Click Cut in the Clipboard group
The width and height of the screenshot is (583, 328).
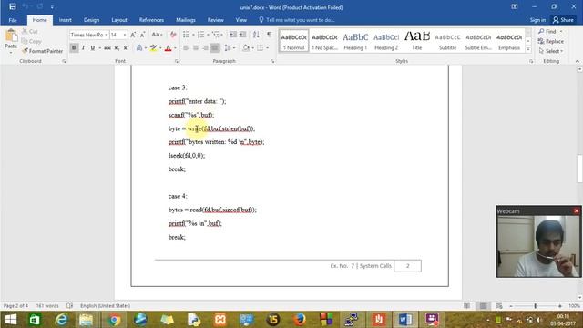pyautogui.click(x=30, y=31)
